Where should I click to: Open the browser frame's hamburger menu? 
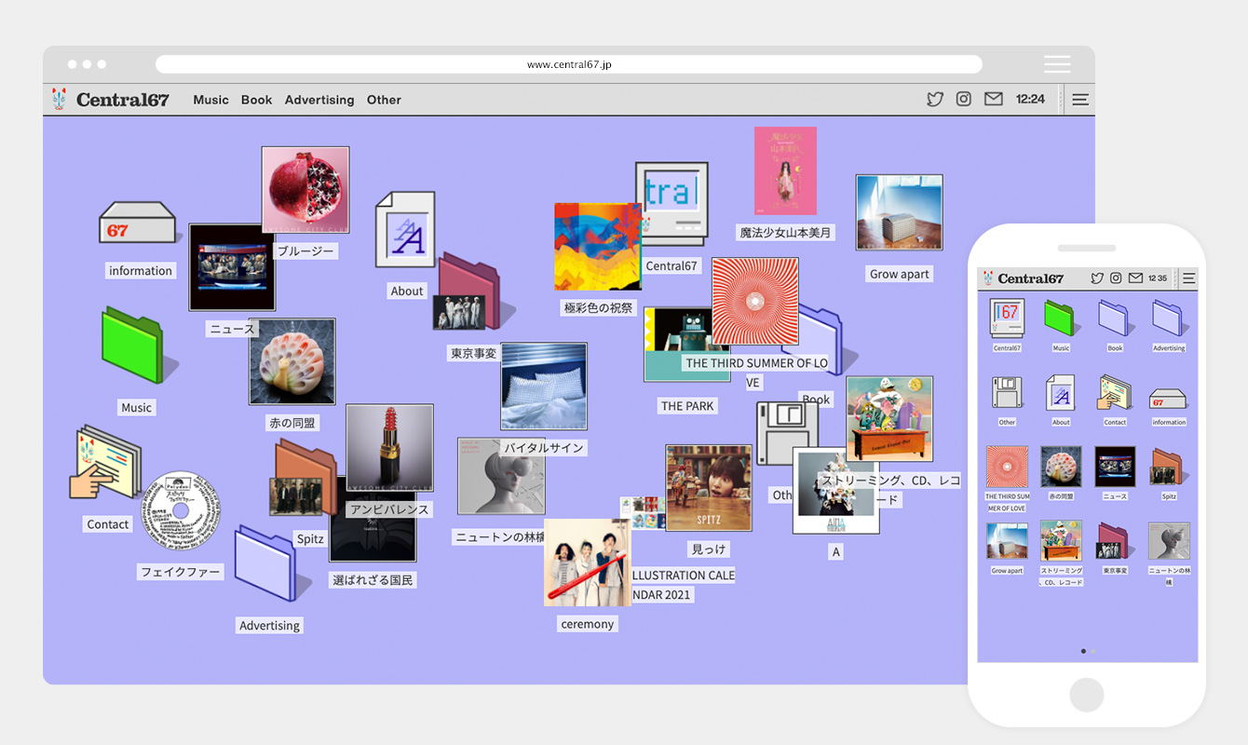[1057, 64]
